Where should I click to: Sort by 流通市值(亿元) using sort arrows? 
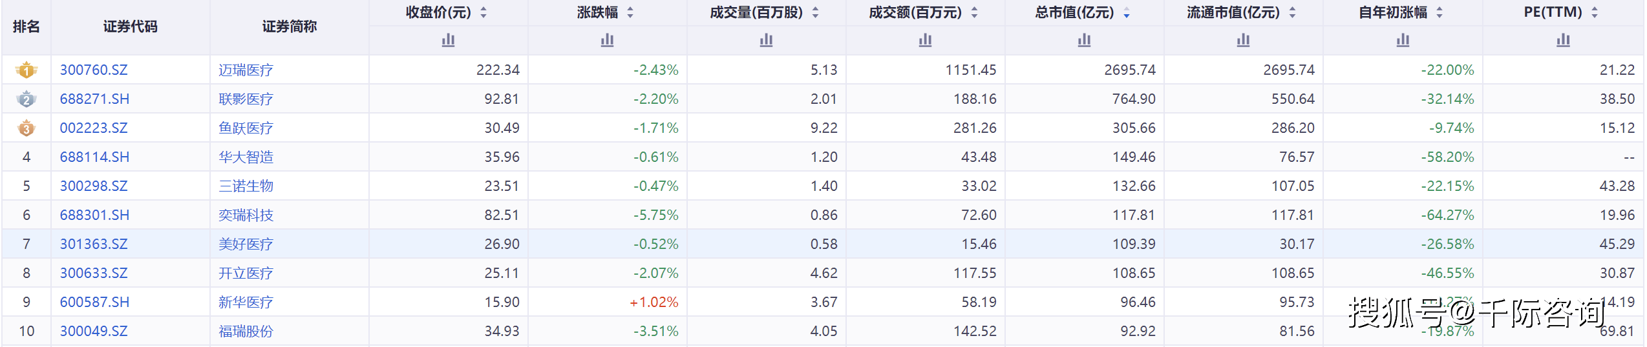[1292, 12]
